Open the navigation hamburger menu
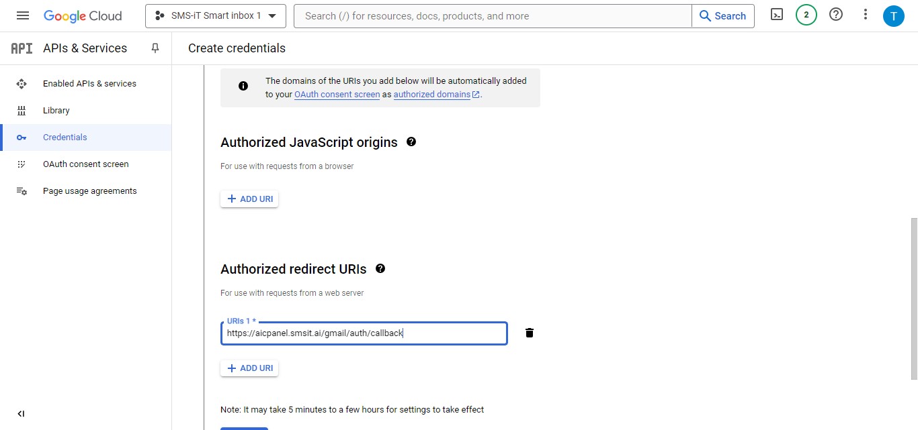 click(x=22, y=15)
